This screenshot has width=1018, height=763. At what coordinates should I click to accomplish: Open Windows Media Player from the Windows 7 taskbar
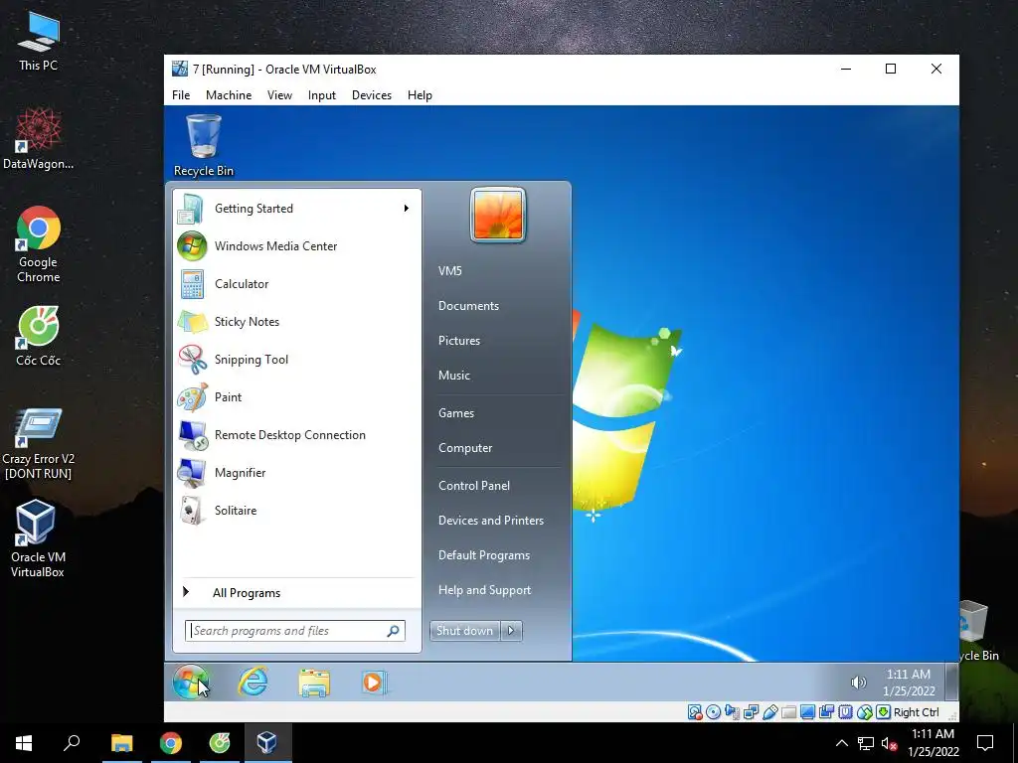coord(374,683)
